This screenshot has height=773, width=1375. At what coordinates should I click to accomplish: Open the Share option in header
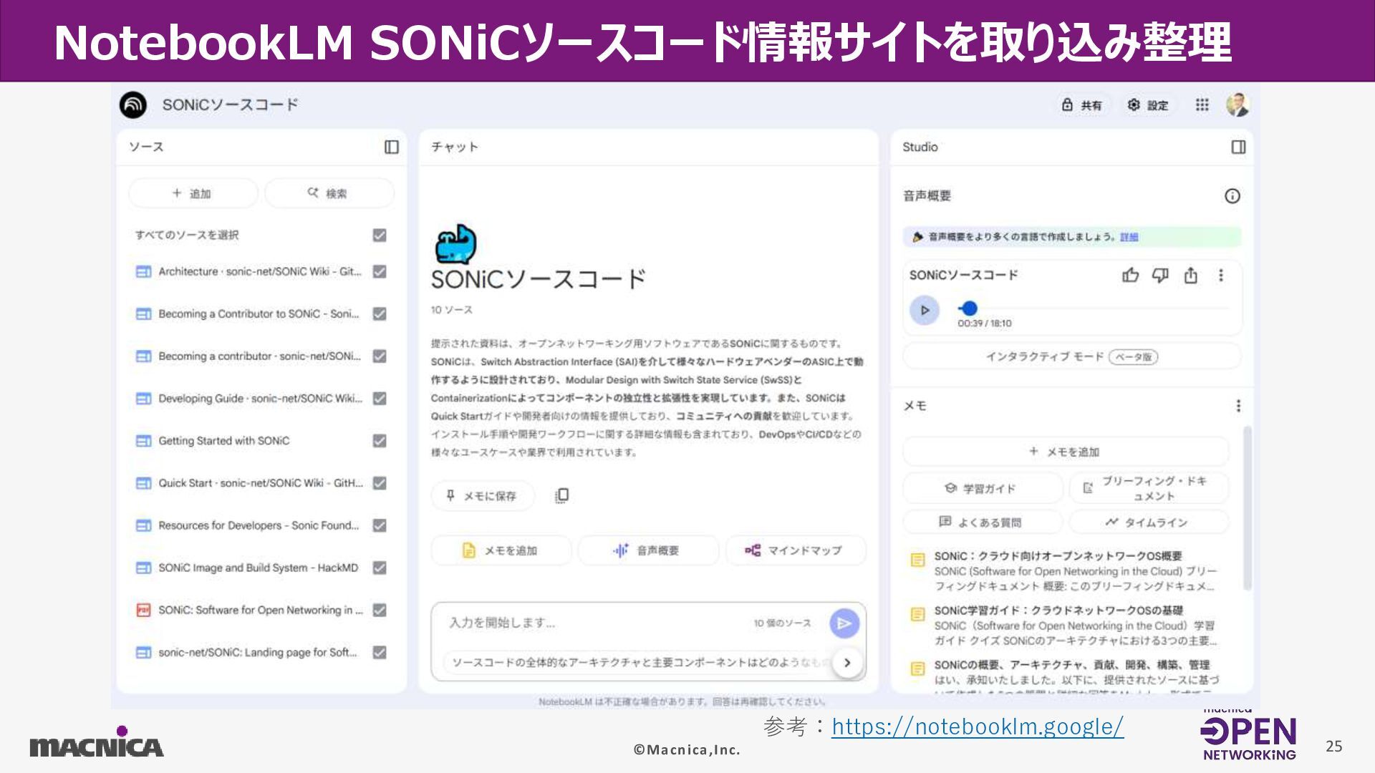(1082, 105)
